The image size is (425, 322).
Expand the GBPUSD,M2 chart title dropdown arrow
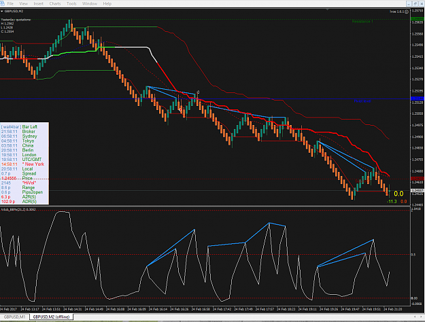pyautogui.click(x=2, y=12)
